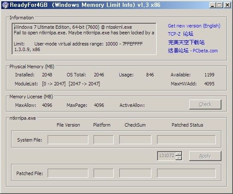The height and width of the screenshot is (194, 233).
Task: Click the File Version column header
Action: tap(68, 125)
